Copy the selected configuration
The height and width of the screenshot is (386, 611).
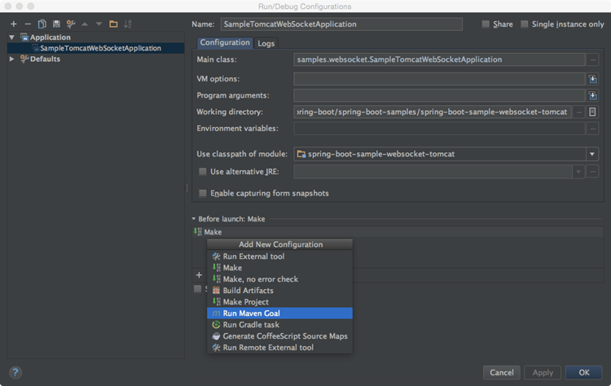pyautogui.click(x=42, y=24)
